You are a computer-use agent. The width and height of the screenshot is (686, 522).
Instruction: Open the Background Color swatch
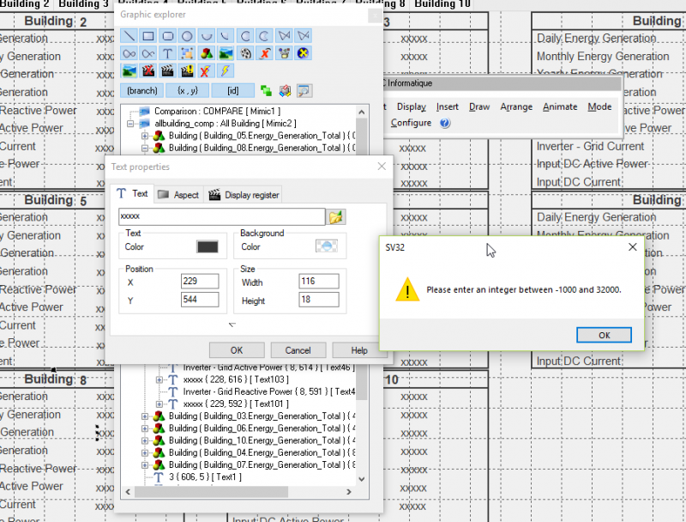[327, 246]
